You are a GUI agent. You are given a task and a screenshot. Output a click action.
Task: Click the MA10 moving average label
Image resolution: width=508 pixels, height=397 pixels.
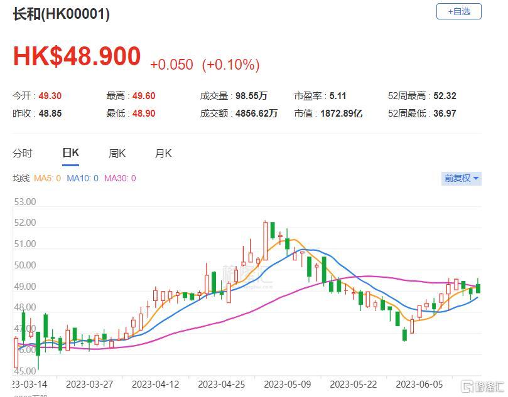(x=82, y=178)
